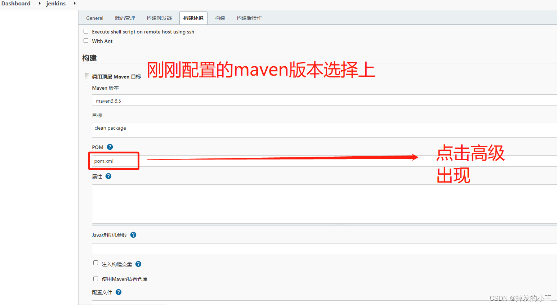Open help for Java虚拟机参数

coord(133,235)
